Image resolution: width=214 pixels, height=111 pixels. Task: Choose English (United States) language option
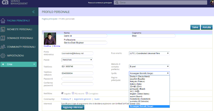[x=140, y=94]
